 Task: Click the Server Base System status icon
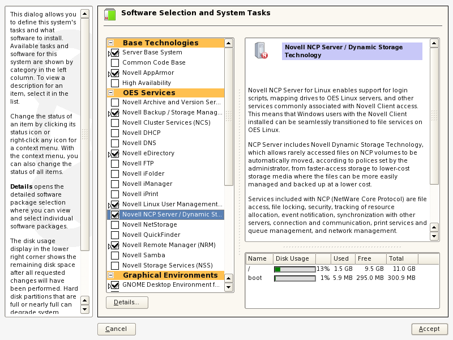pos(114,53)
